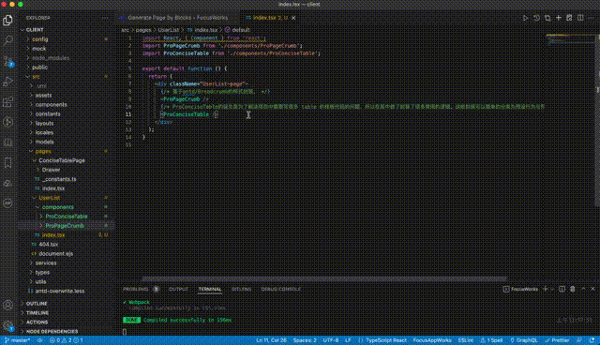Switch to the OUTPUT panel tab
Screen dimensions: 600x345
pyautogui.click(x=178, y=289)
